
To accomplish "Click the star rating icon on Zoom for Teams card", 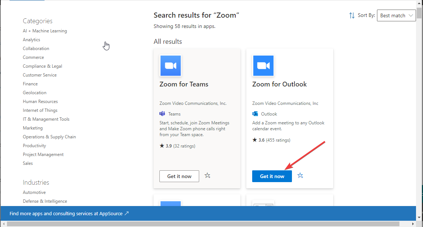I will point(161,146).
